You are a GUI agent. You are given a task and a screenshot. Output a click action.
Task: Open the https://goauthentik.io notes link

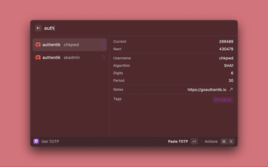[x=207, y=89]
